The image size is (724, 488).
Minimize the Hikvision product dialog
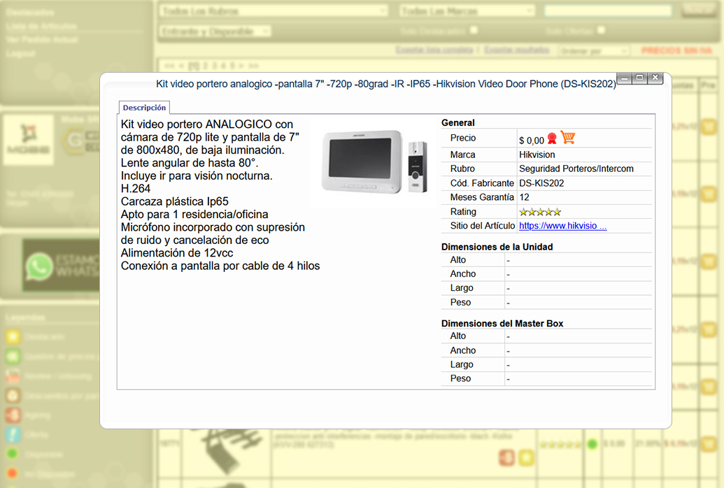[x=624, y=78]
